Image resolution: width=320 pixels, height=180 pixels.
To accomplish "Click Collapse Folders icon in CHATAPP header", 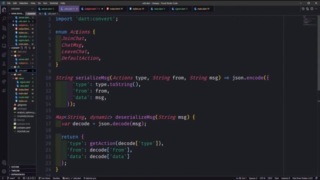I will click(x=34, y=48).
